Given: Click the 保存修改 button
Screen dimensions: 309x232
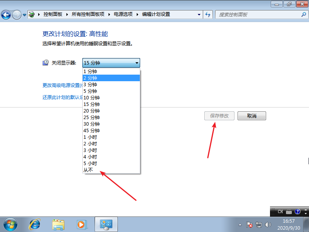Looking at the screenshot, I should [x=219, y=116].
